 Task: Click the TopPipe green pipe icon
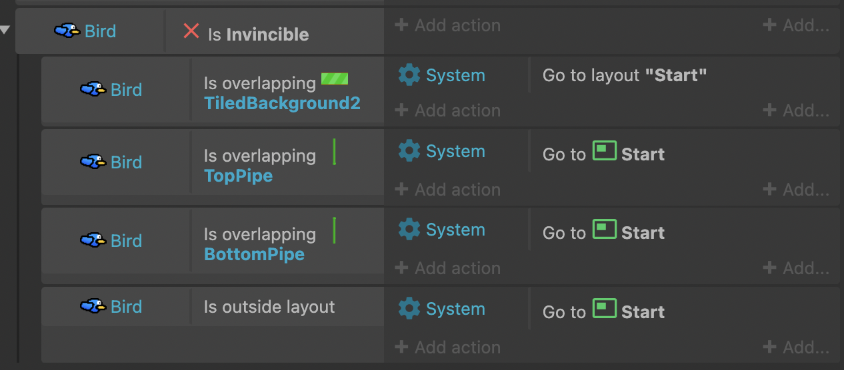click(334, 152)
